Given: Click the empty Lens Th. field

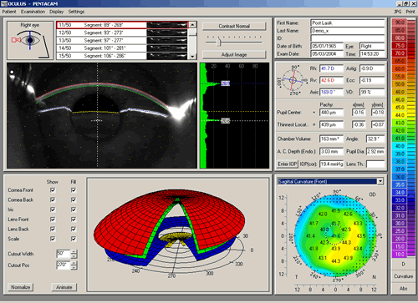Looking at the screenshot, I should [375, 164].
